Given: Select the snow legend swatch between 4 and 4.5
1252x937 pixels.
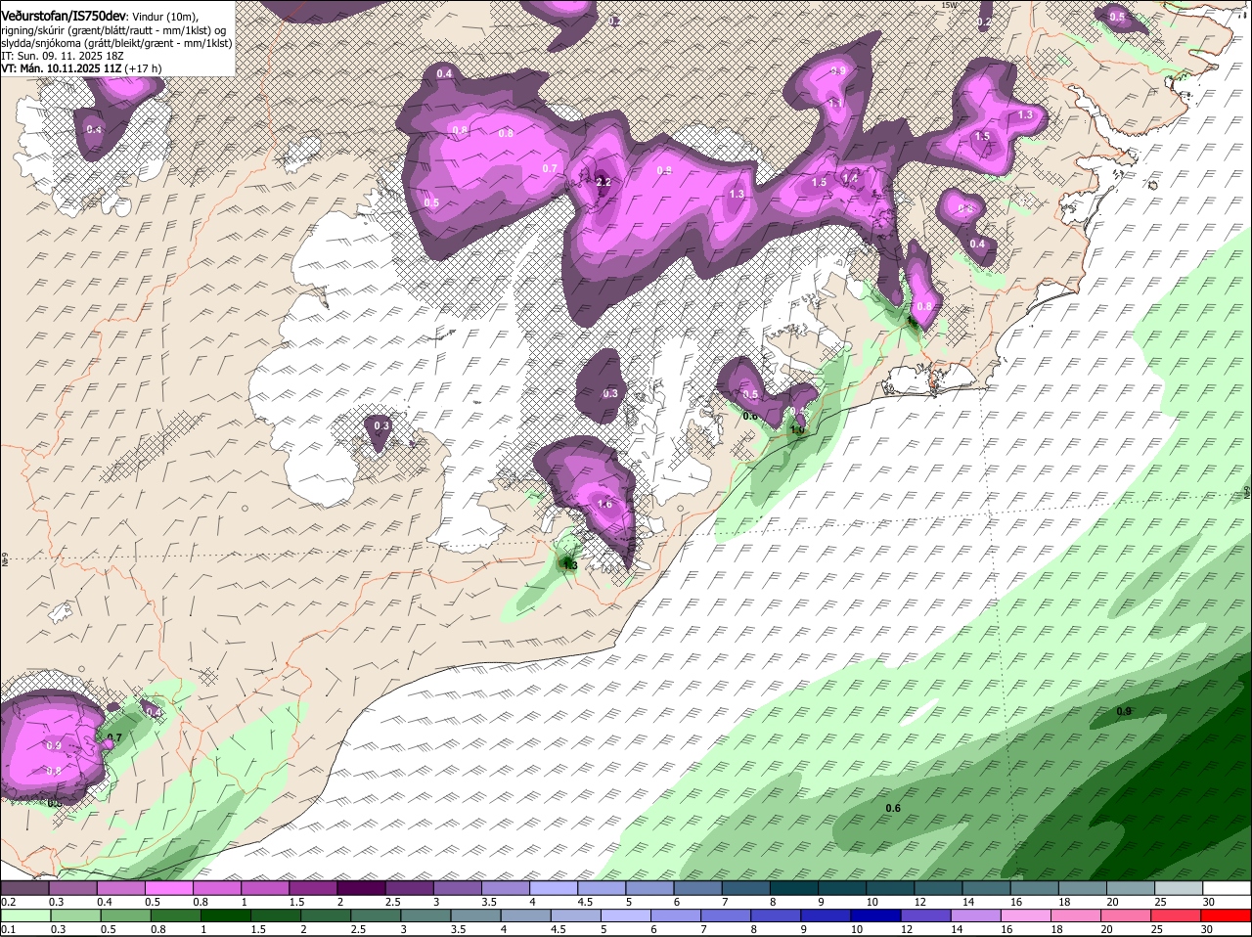Looking at the screenshot, I should coord(554,888).
